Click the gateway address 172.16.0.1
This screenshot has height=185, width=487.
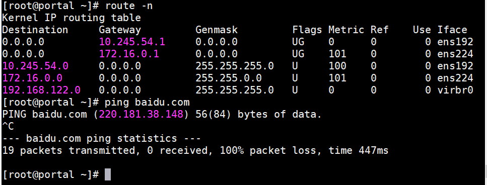pos(129,54)
